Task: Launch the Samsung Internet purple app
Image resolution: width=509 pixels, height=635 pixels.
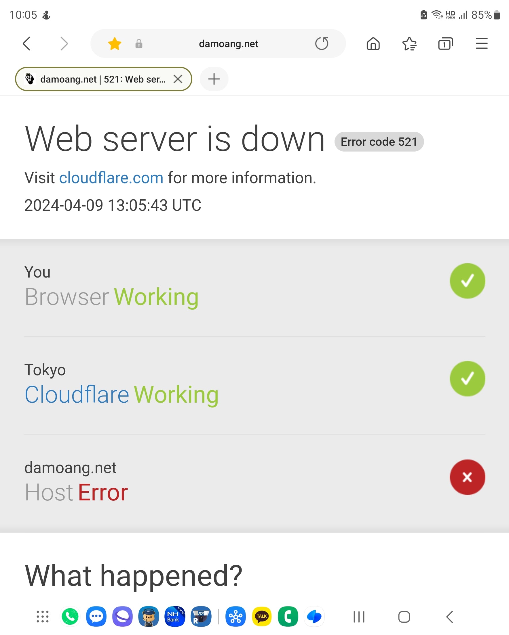Action: click(122, 616)
